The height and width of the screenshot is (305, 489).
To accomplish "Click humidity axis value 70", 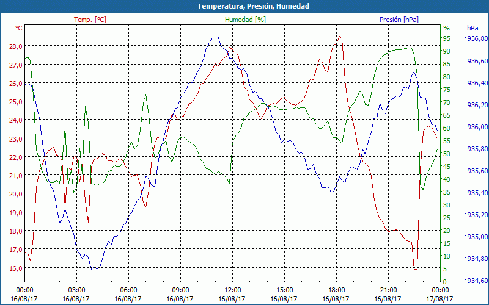I will [447, 102].
